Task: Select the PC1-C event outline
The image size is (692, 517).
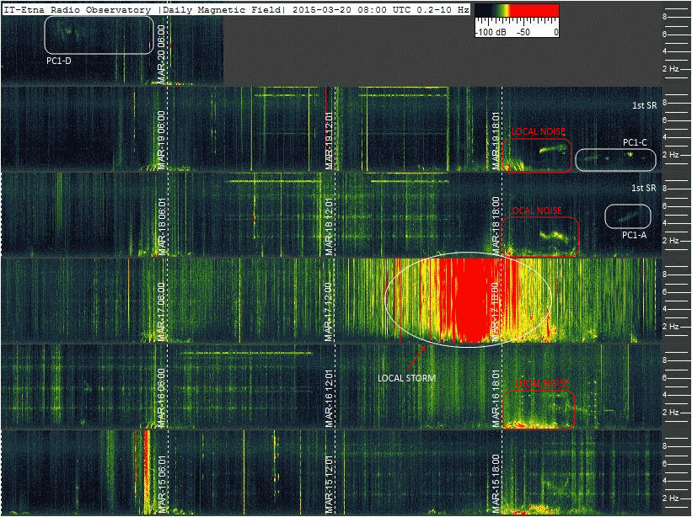Action: tap(614, 159)
